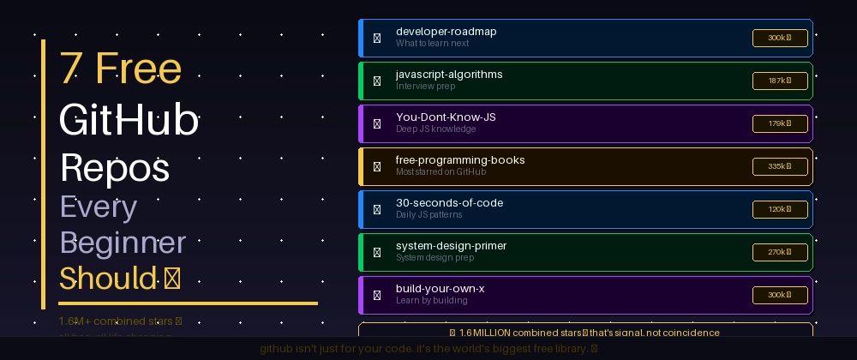Click the 'Beginner' headline word
Screen dimensions: 857x360
(x=123, y=243)
